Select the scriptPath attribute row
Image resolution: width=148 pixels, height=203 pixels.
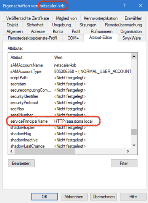70,78
